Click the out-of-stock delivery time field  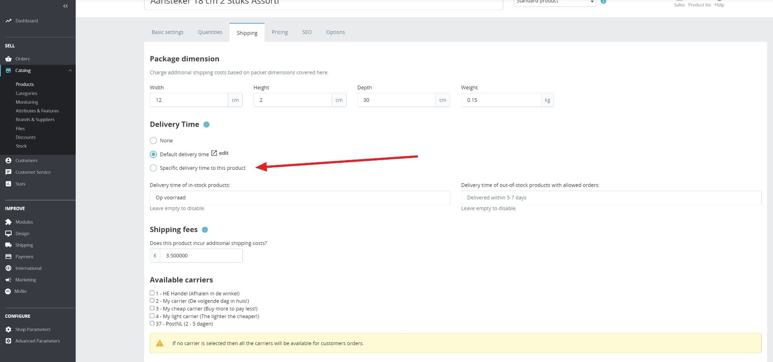(x=611, y=197)
